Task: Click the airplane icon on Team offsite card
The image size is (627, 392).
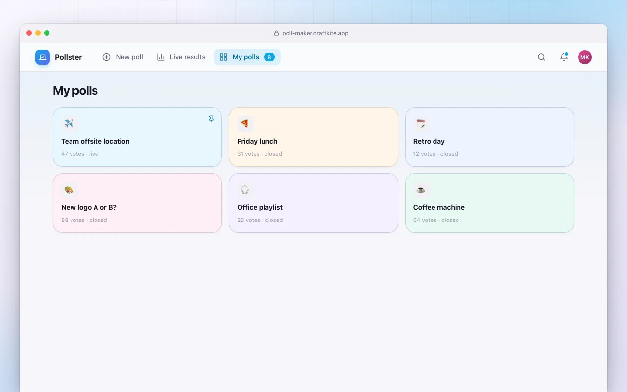Action: [x=69, y=123]
